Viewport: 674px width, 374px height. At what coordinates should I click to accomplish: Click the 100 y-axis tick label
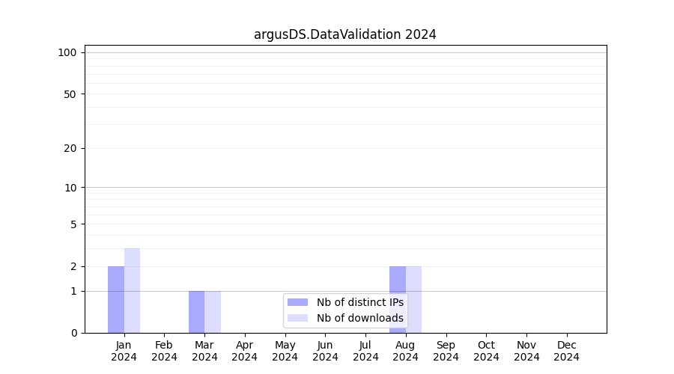pos(67,52)
